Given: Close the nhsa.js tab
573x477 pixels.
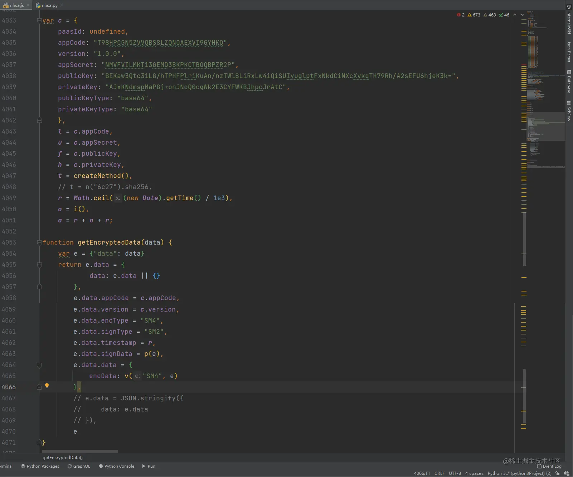Looking at the screenshot, I should click(28, 5).
